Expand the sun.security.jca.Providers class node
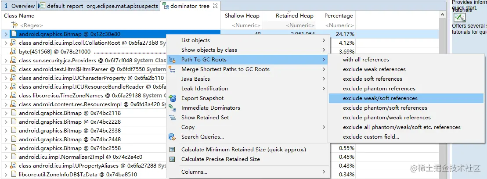The image size is (487, 179). [x=6, y=60]
